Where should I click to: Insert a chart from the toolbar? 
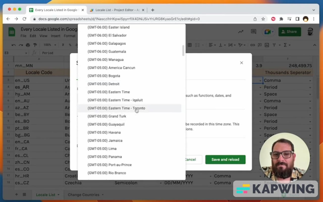(267, 45)
